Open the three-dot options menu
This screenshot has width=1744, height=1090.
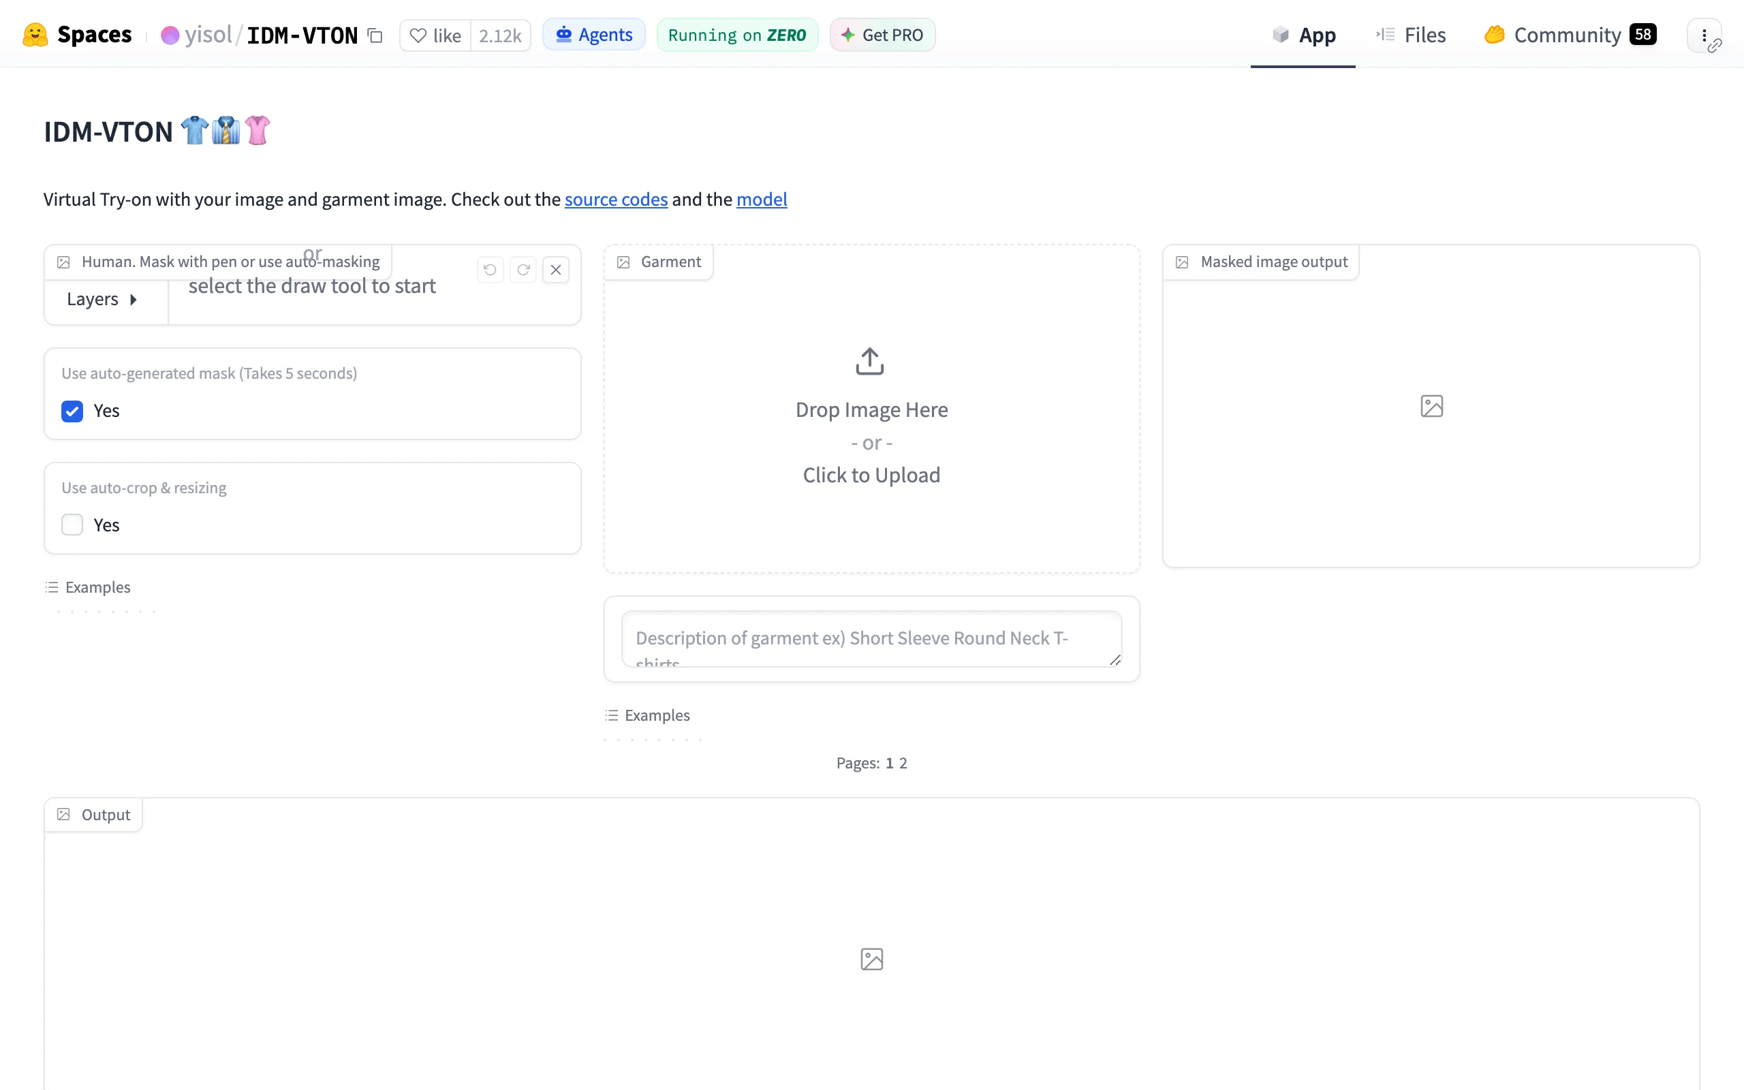1704,35
